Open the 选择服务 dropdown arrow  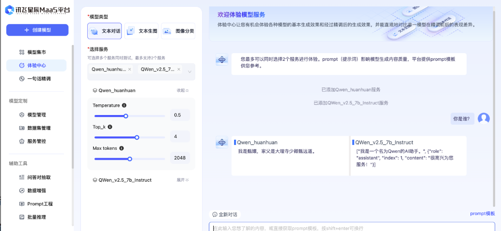coord(189,72)
